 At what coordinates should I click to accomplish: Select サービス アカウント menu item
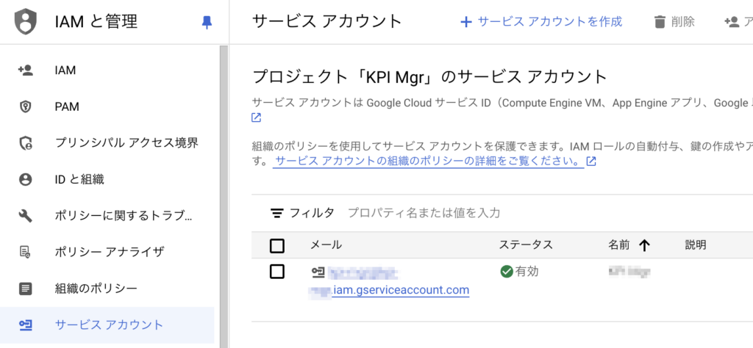click(x=107, y=325)
